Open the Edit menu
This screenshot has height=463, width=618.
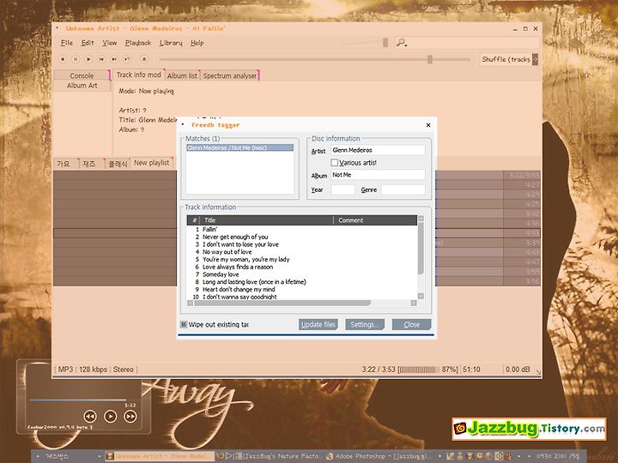point(87,43)
